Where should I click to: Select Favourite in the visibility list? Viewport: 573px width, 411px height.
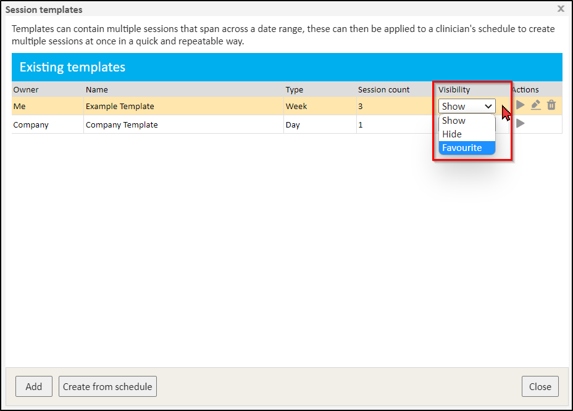coord(462,148)
